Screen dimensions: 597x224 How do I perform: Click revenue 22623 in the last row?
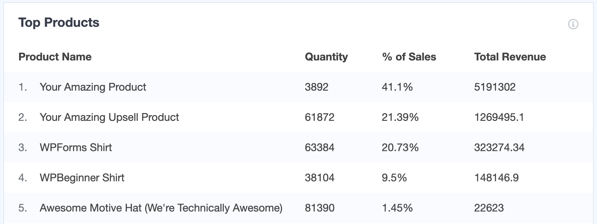pyautogui.click(x=489, y=208)
